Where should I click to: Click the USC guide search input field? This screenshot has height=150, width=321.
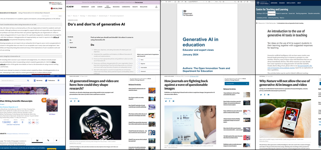[x=49, y=16]
